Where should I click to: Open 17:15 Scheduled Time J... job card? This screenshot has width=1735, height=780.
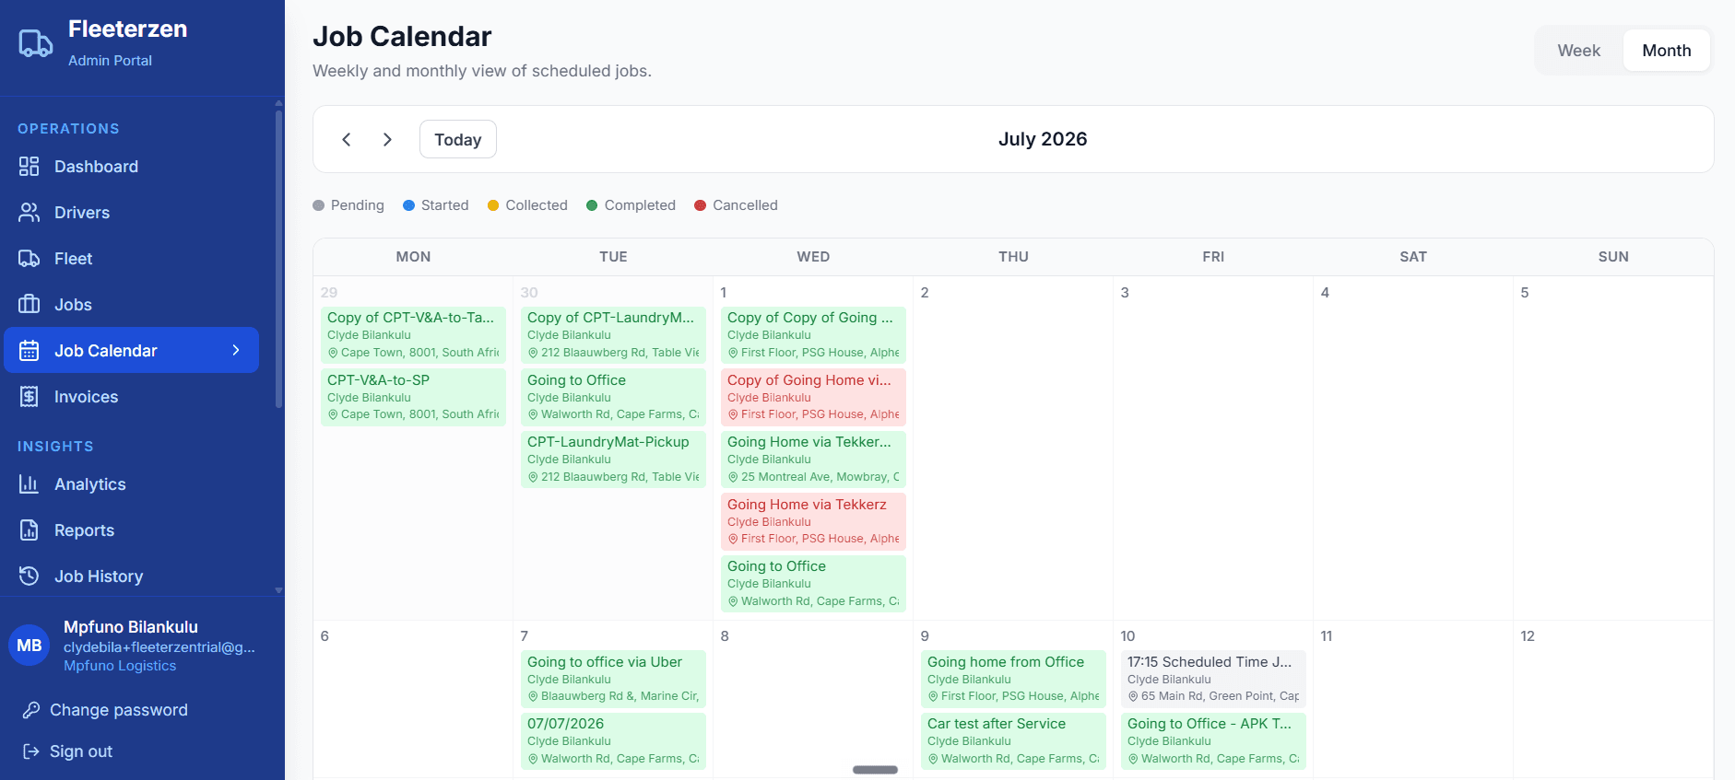click(1213, 679)
